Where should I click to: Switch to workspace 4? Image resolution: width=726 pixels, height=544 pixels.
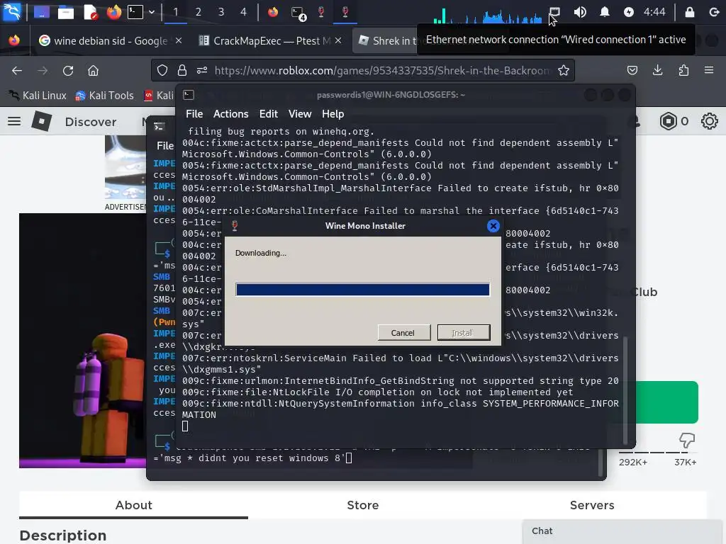[x=244, y=12]
